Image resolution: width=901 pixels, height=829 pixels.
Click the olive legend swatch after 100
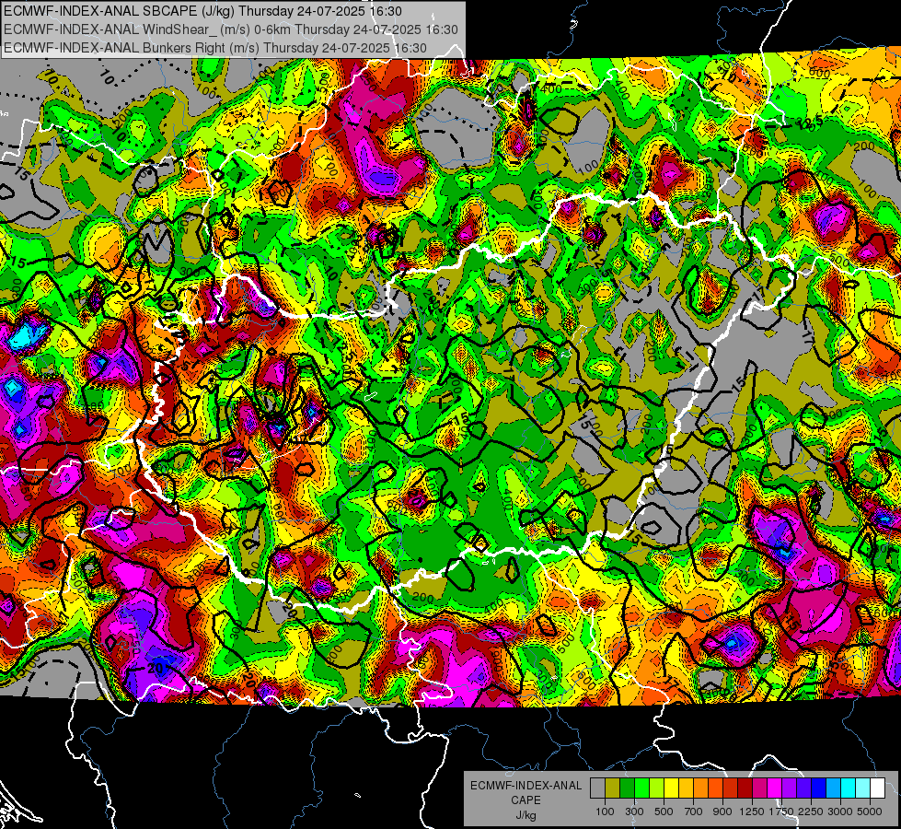pos(613,788)
